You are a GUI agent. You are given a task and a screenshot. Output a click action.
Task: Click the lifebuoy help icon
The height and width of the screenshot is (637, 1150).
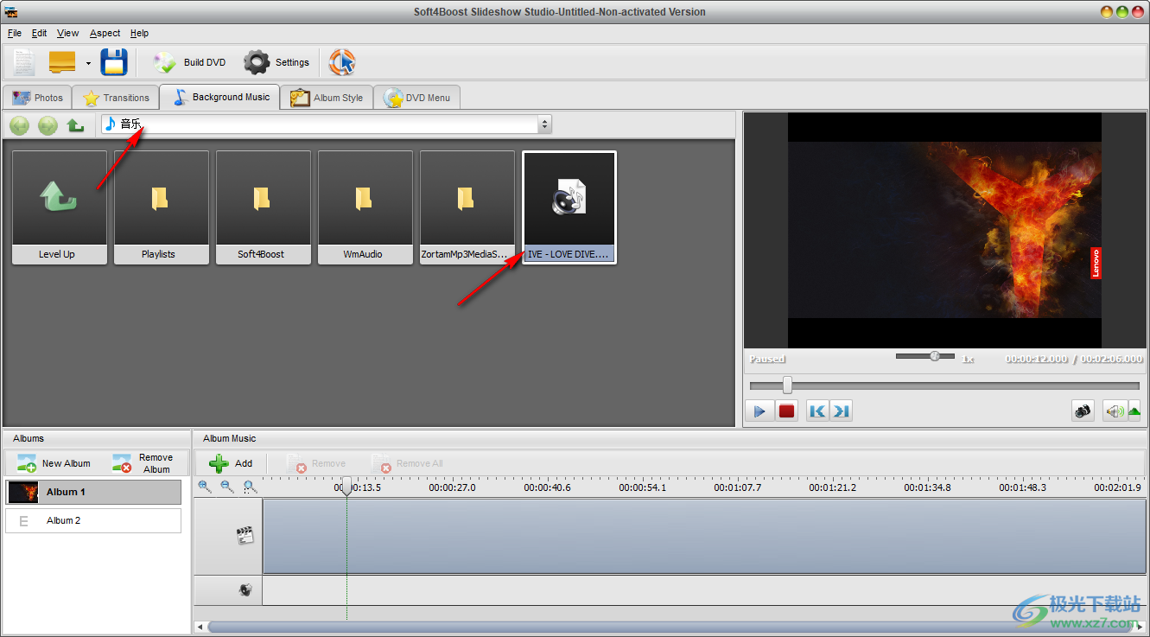[342, 62]
